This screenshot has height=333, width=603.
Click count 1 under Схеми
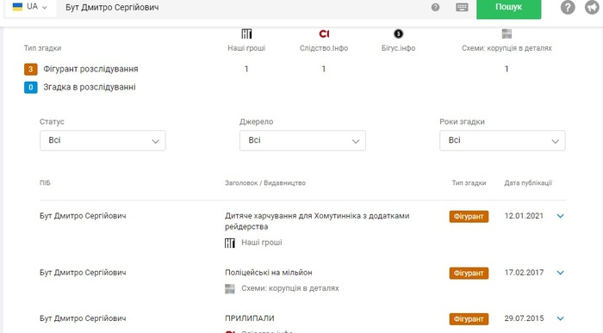(x=507, y=69)
